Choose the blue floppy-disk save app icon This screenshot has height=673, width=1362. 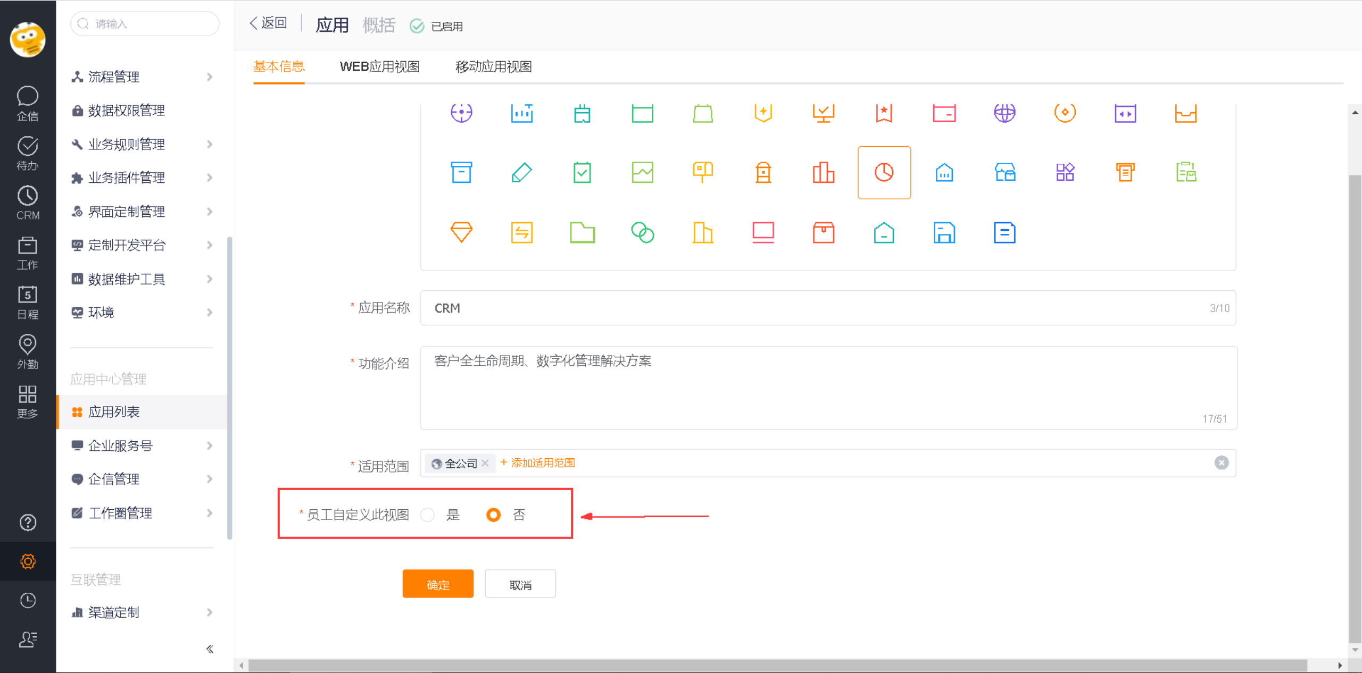pyautogui.click(x=944, y=232)
